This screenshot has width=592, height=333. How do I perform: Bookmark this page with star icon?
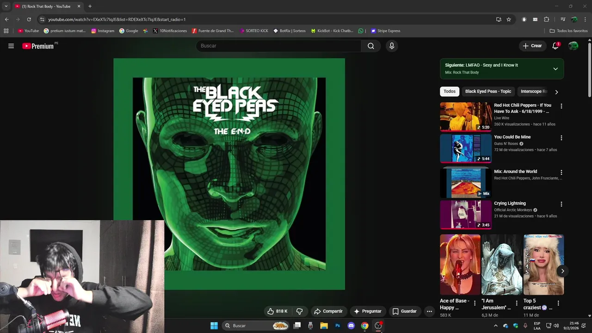(509, 19)
